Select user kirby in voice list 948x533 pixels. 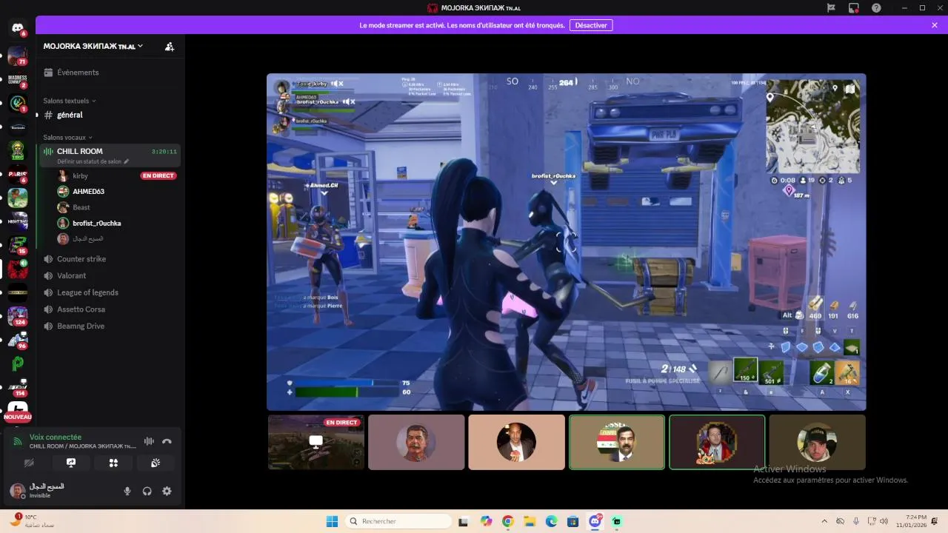point(80,176)
